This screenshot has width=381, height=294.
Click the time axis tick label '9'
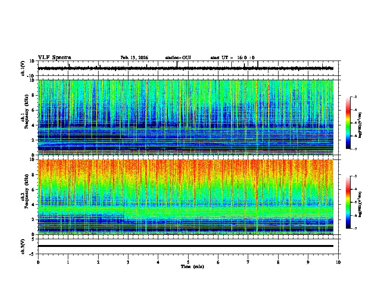308,262
